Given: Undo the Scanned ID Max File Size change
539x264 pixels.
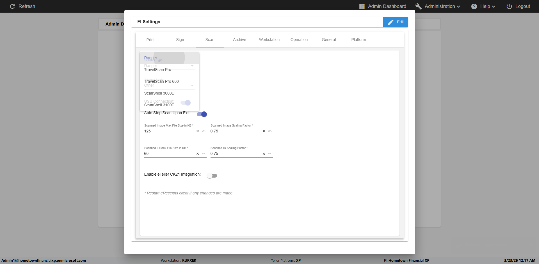Looking at the screenshot, I should coord(204,154).
